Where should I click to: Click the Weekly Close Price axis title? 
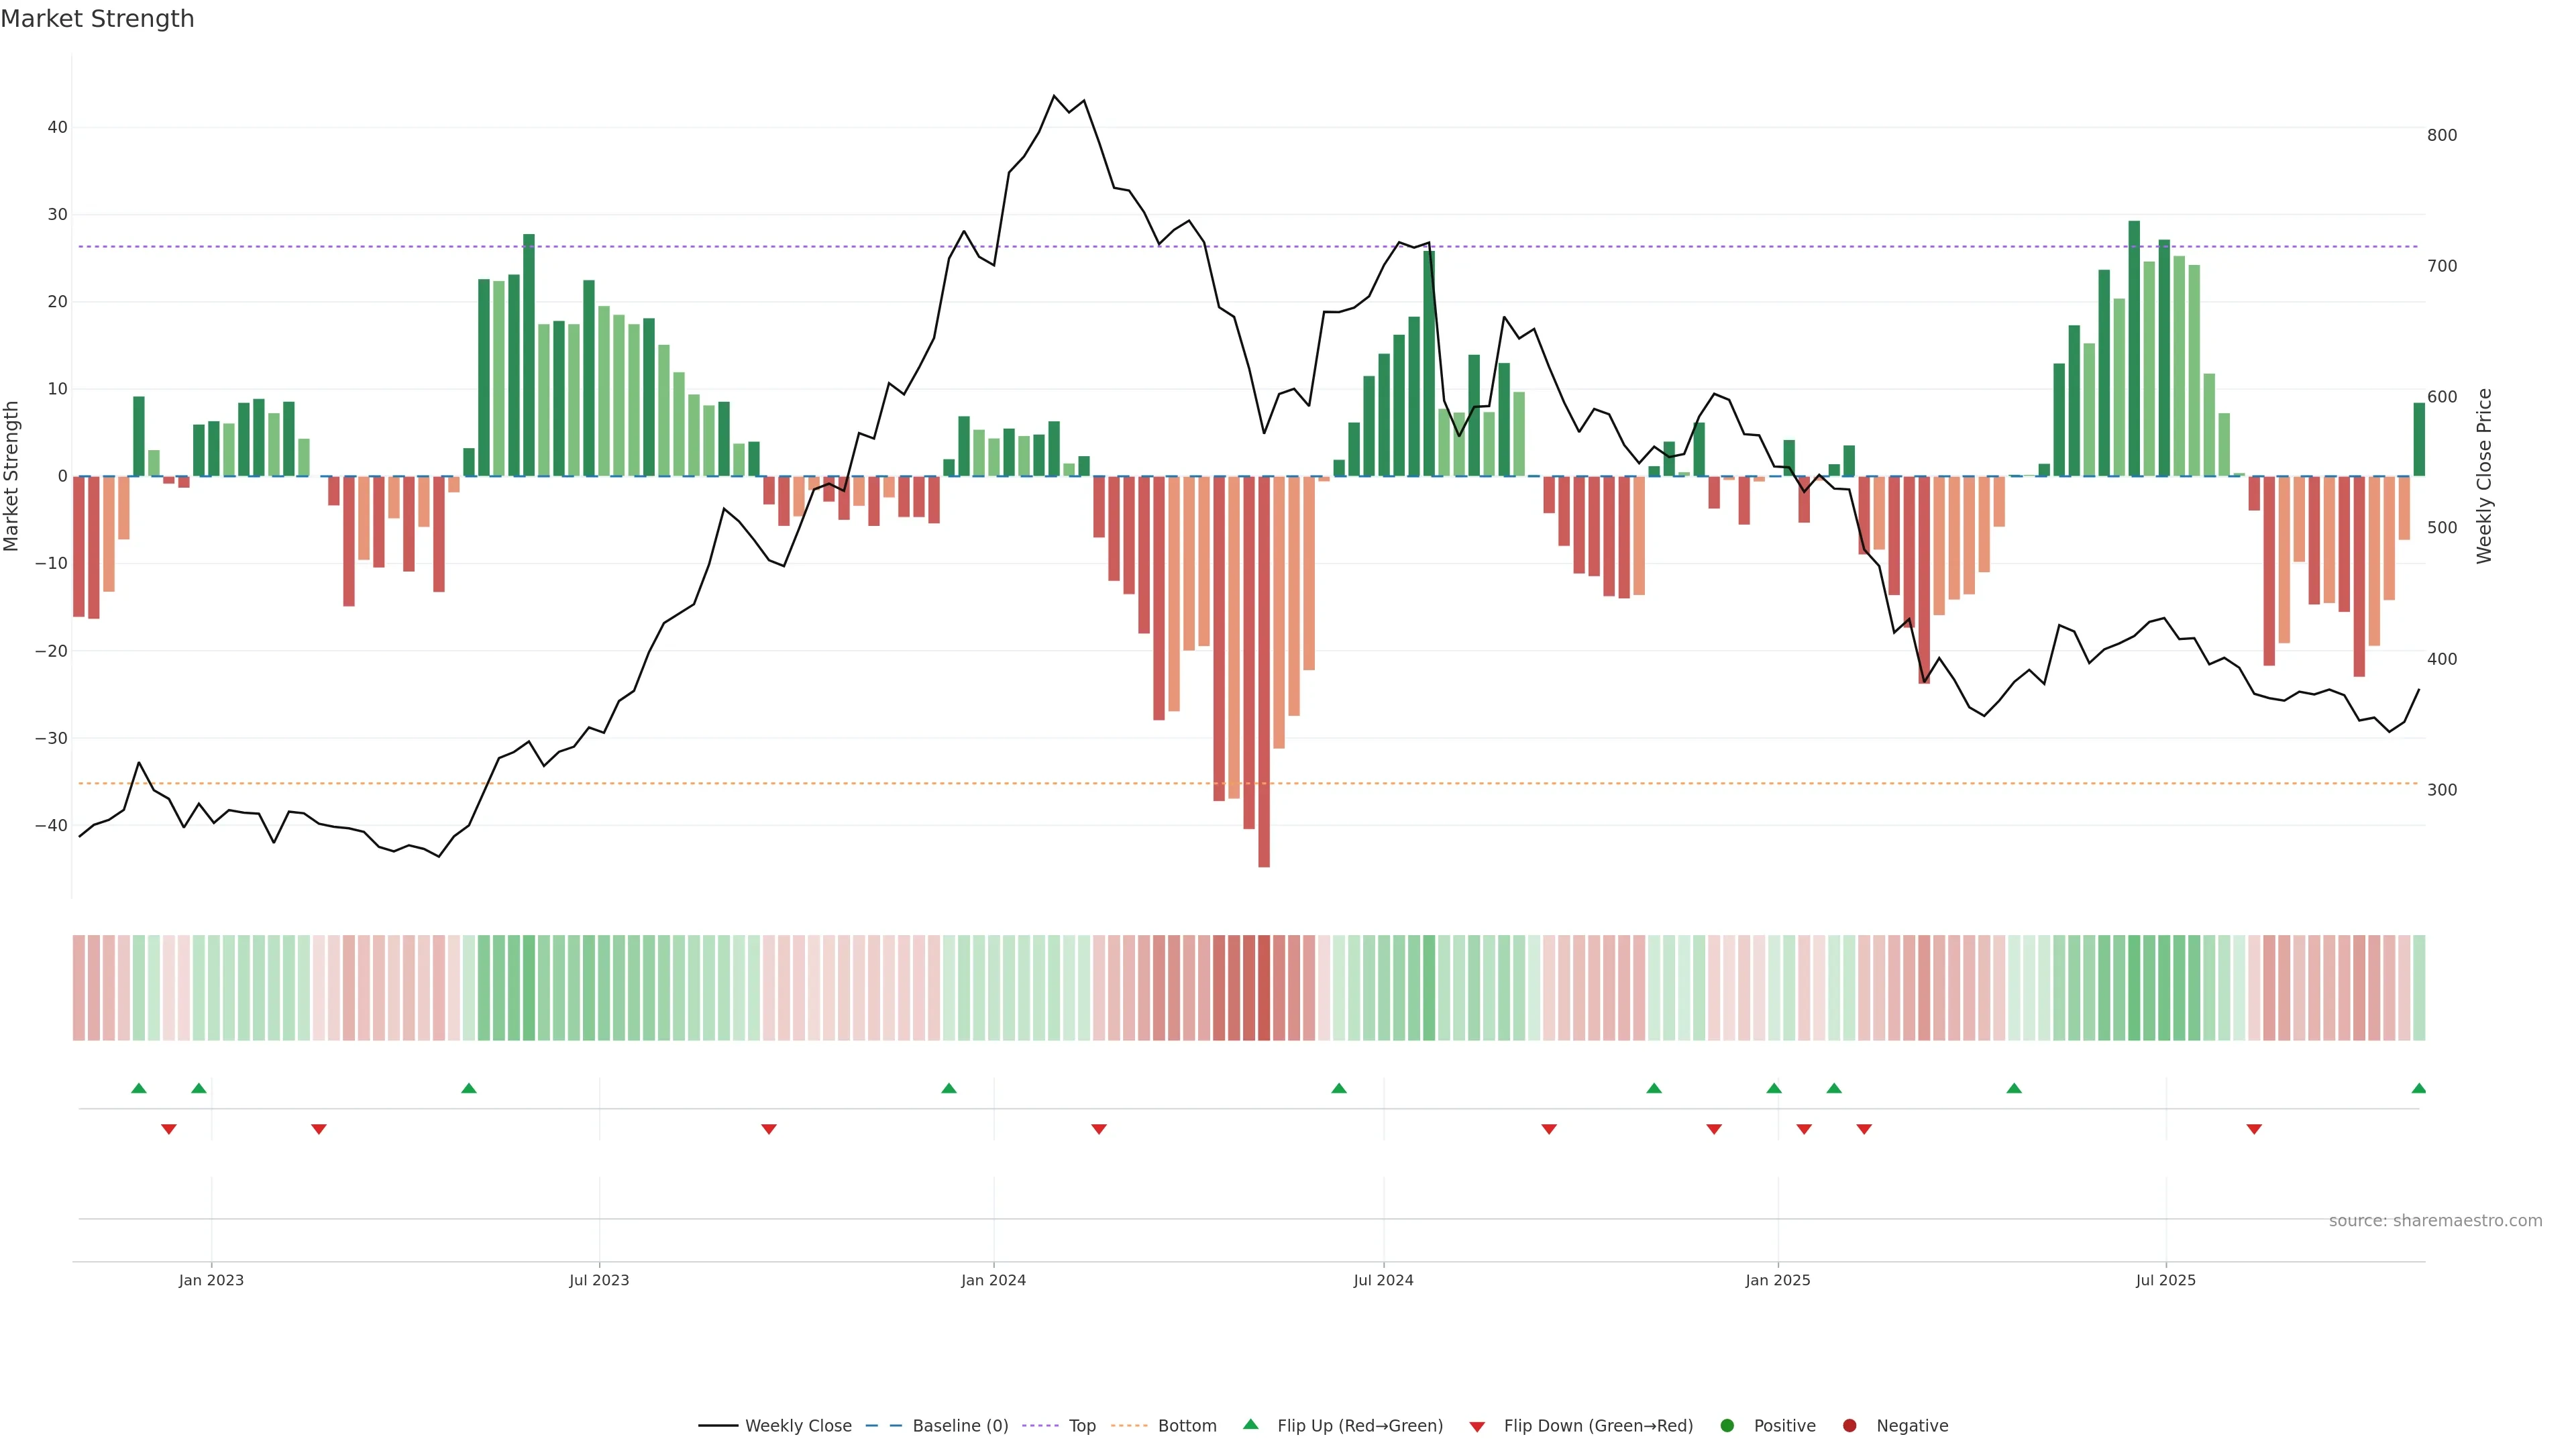point(2485,476)
